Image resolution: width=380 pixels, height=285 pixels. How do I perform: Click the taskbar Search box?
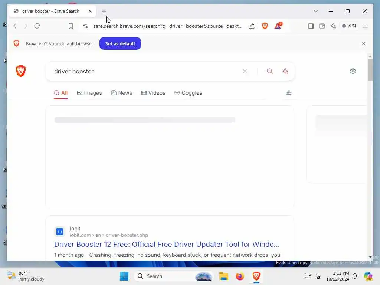point(174,276)
